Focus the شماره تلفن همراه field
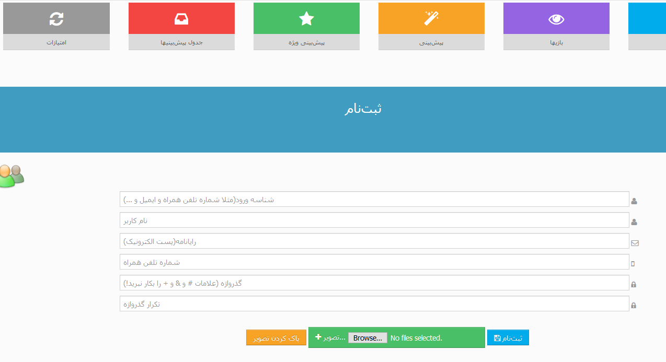Screen dimensions: 666x362 tap(374, 262)
